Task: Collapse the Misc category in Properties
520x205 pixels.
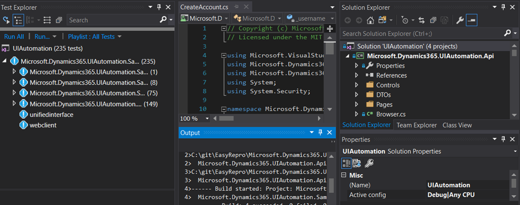Action: click(x=344, y=175)
